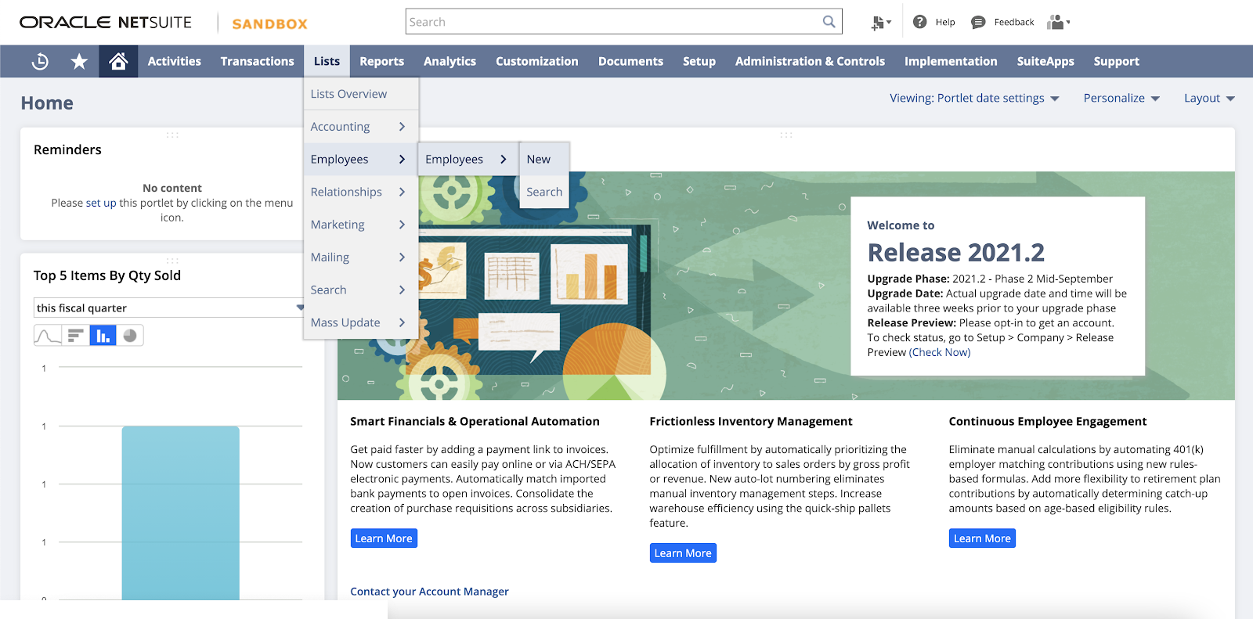Viewport: 1253px width, 619px height.
Task: Open the Analytics menu
Action: pyautogui.click(x=450, y=61)
